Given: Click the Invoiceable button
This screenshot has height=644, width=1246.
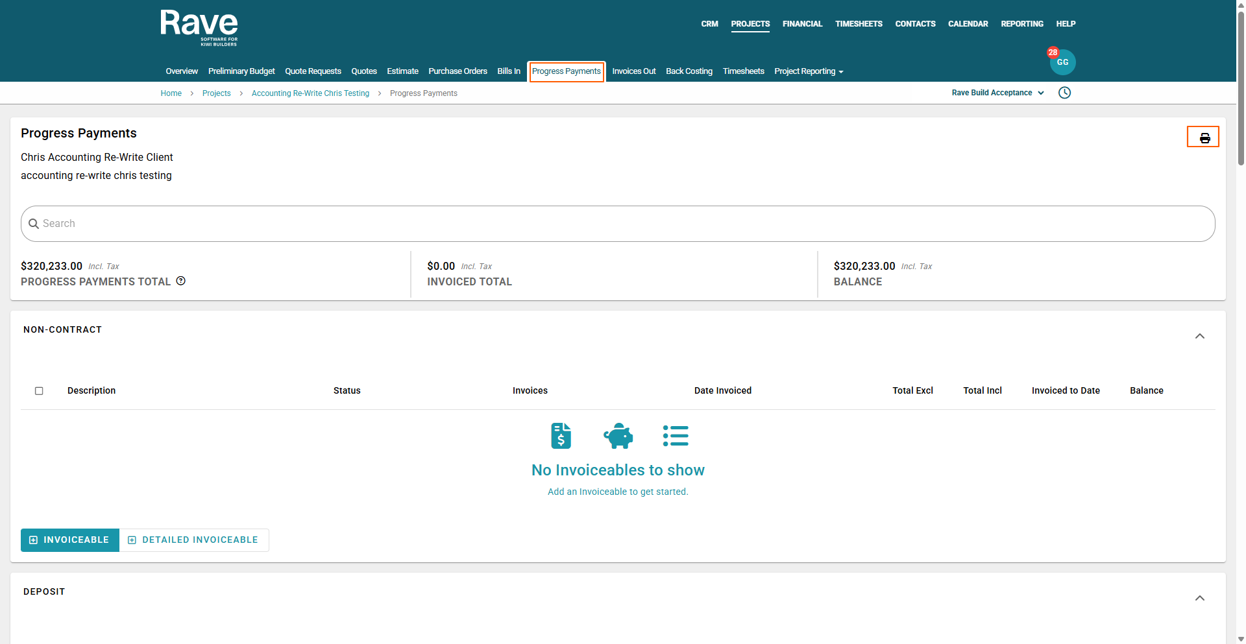Looking at the screenshot, I should click(70, 540).
